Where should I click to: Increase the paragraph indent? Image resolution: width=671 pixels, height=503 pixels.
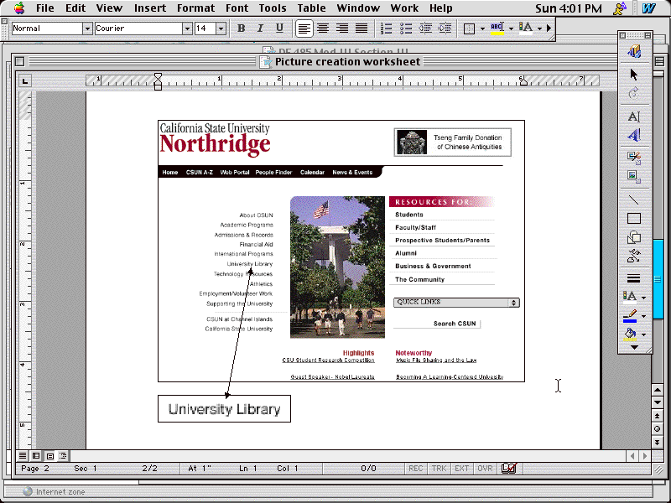click(445, 29)
